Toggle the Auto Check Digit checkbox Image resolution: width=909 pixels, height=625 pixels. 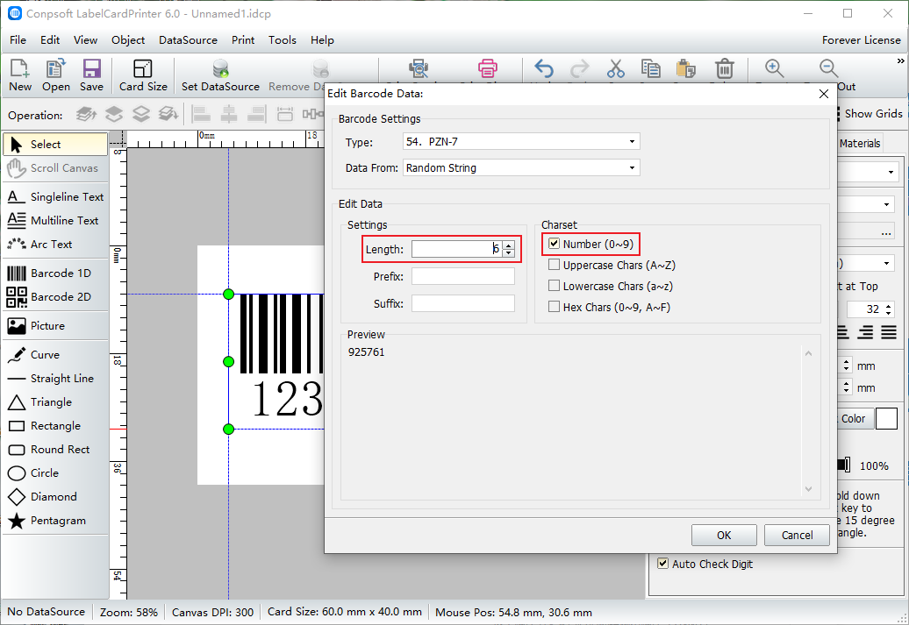coord(662,563)
